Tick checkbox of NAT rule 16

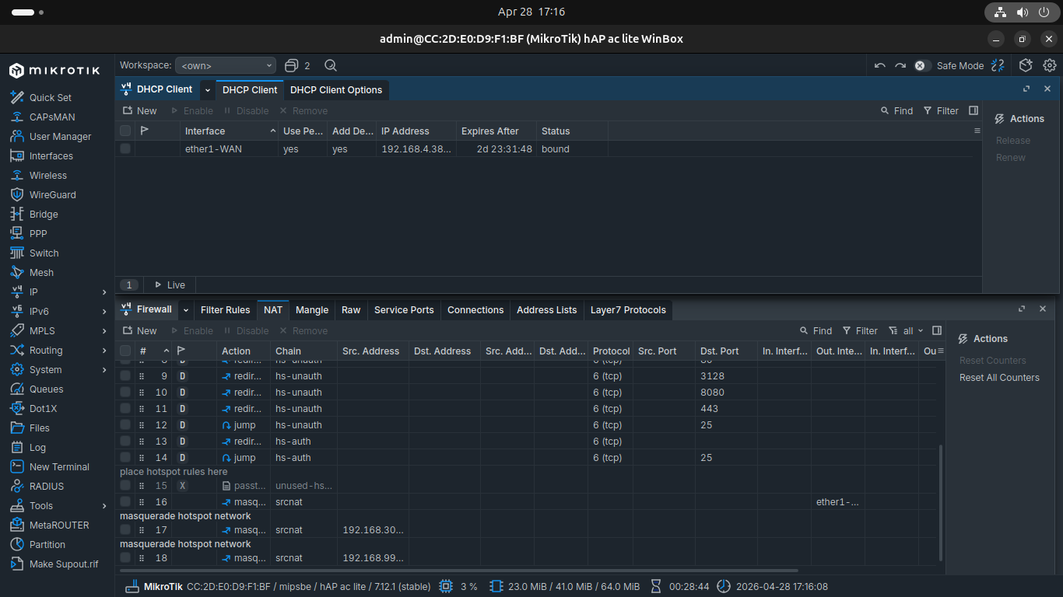click(x=125, y=501)
